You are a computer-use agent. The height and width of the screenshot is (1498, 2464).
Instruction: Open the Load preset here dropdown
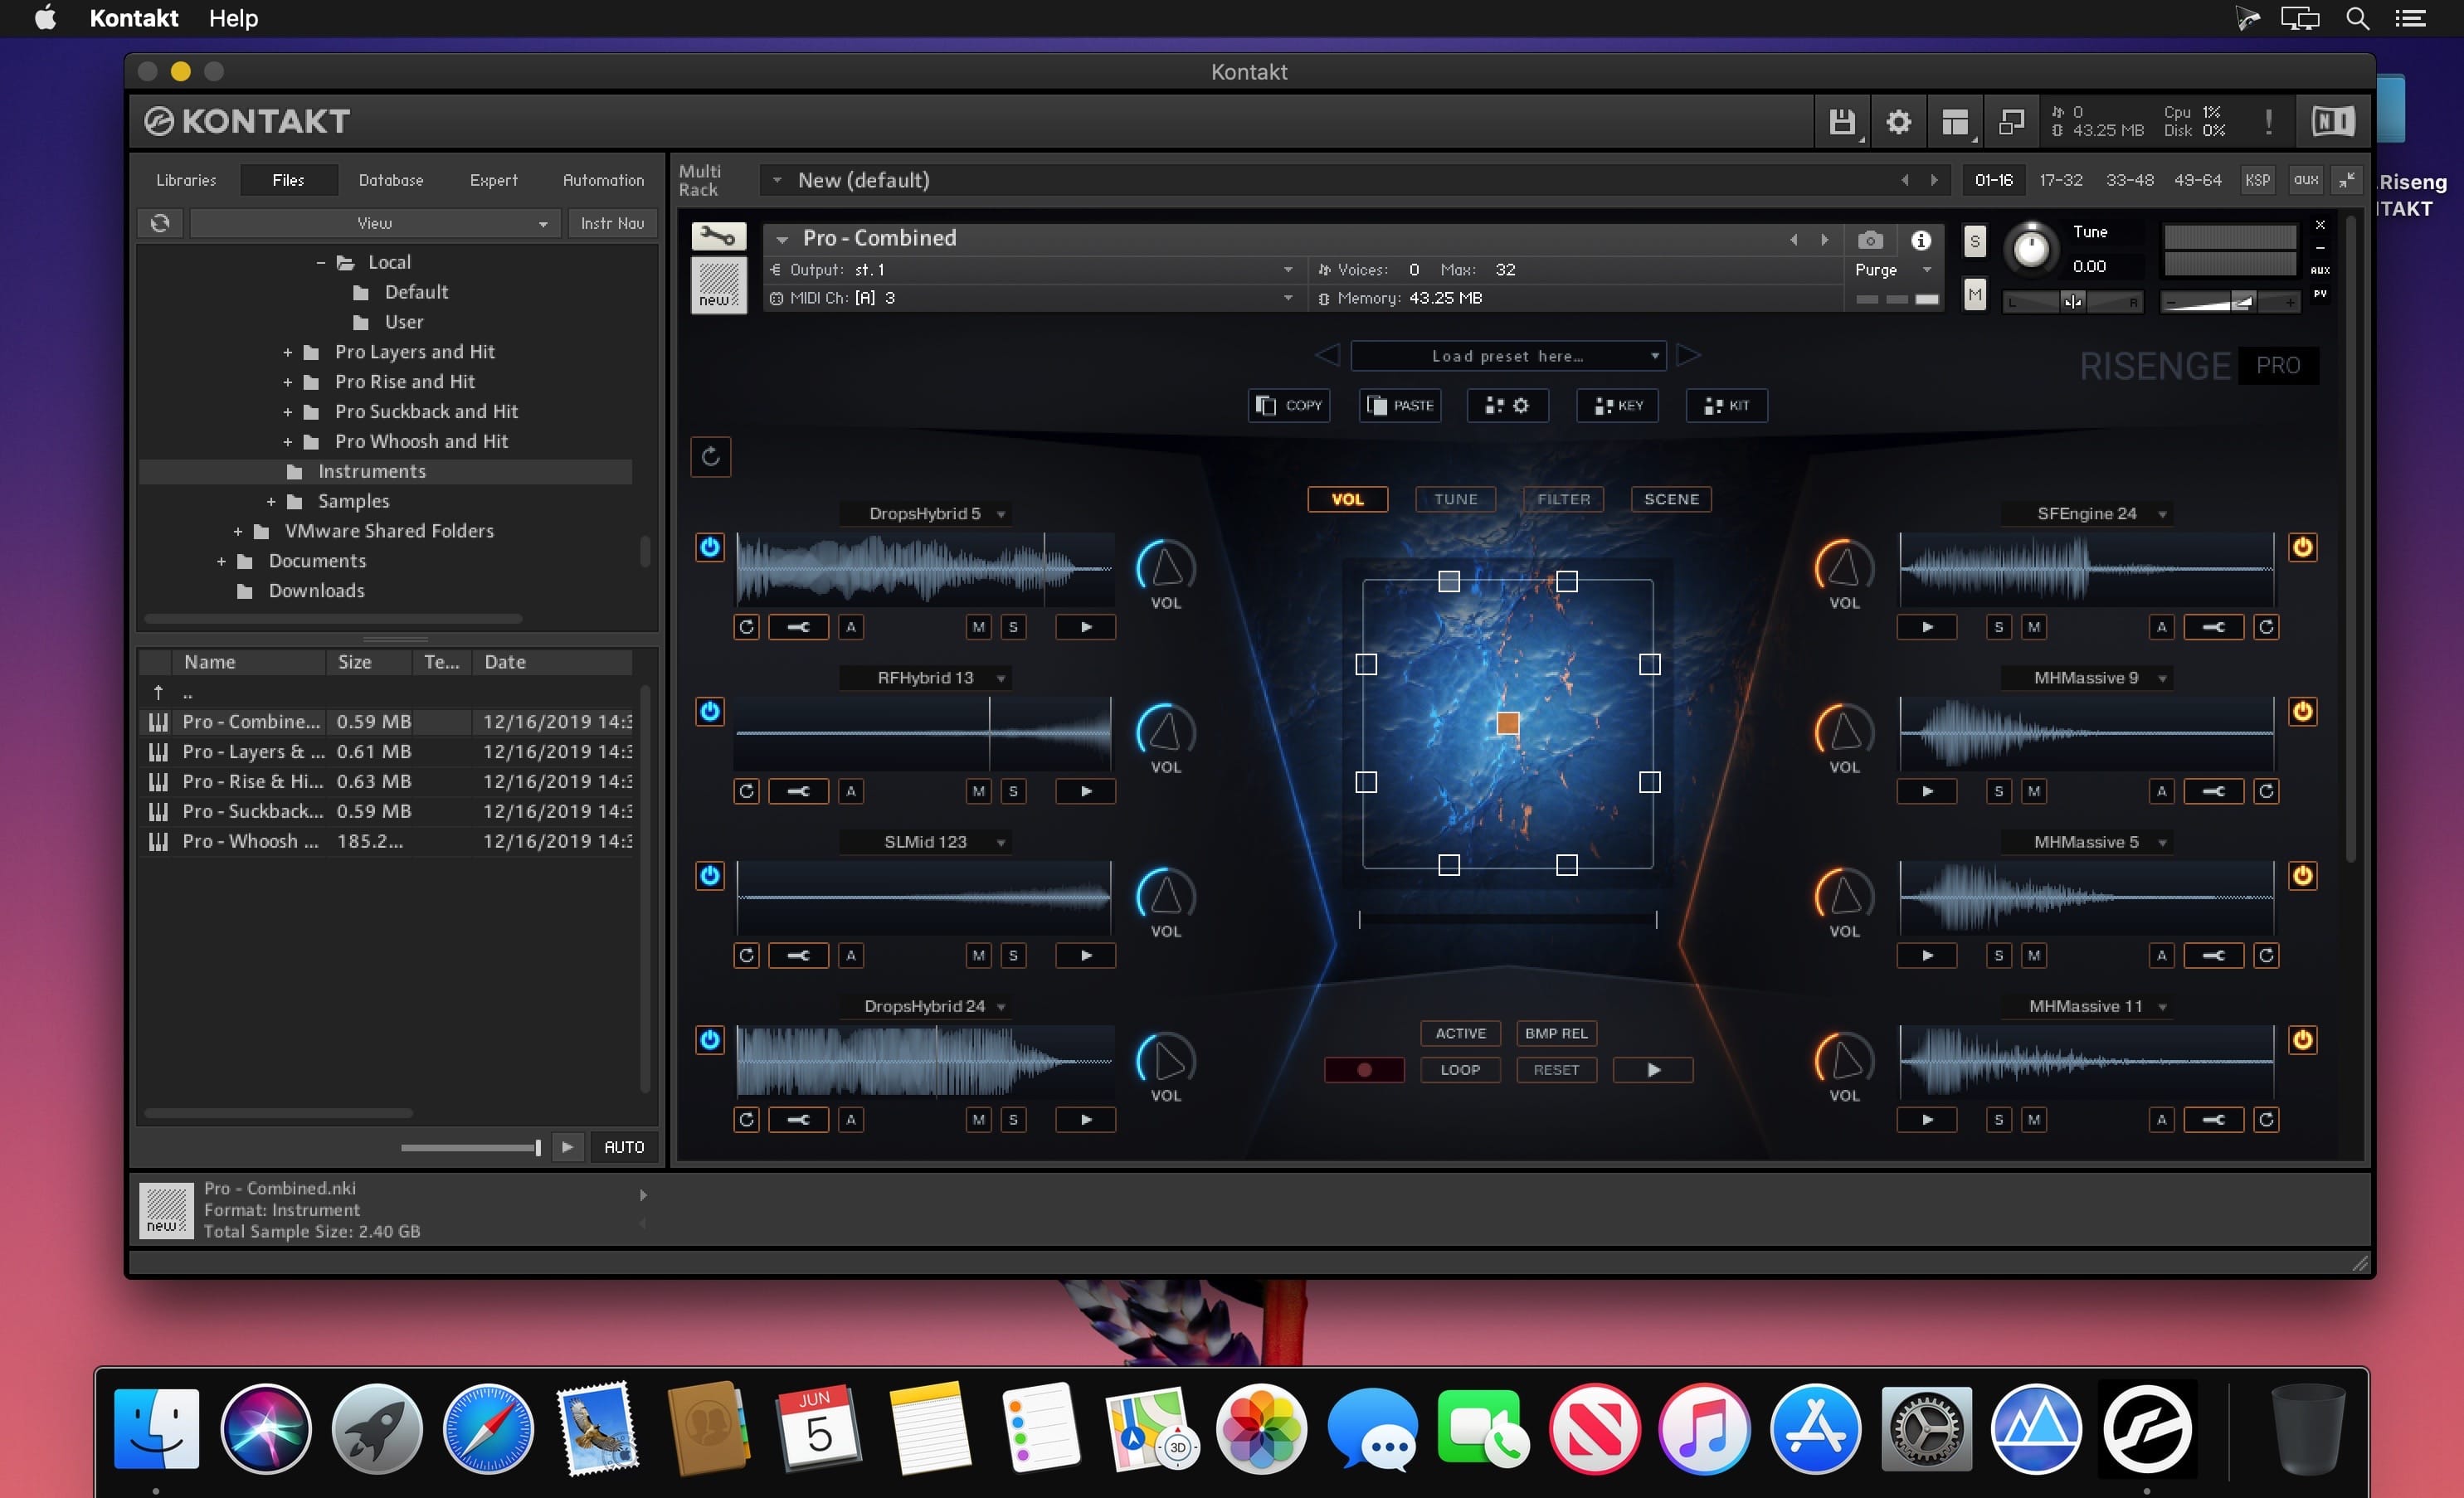point(1508,356)
